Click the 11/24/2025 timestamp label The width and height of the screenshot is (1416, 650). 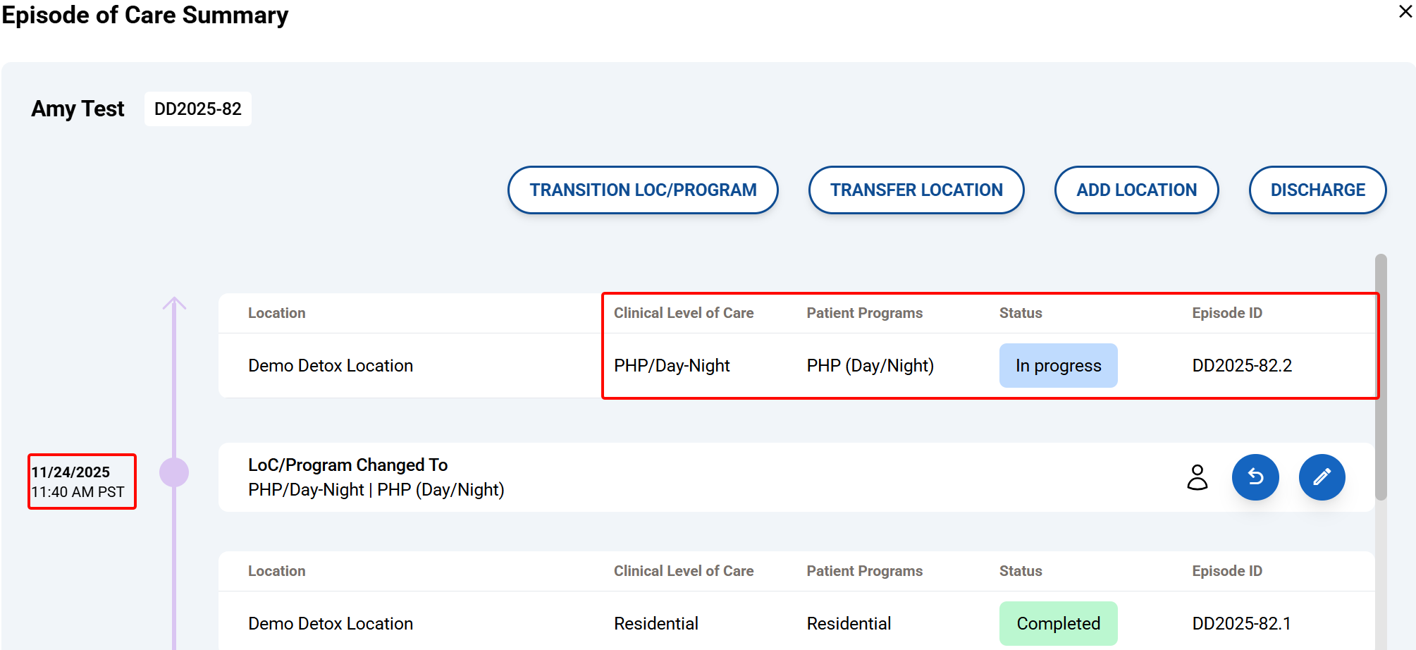point(71,472)
